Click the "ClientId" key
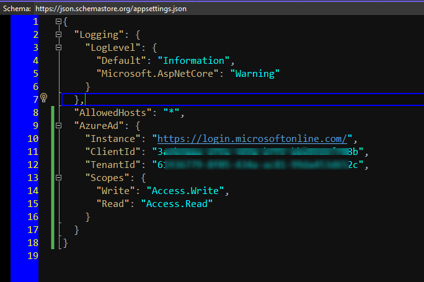424x282 pixels. click(114, 151)
